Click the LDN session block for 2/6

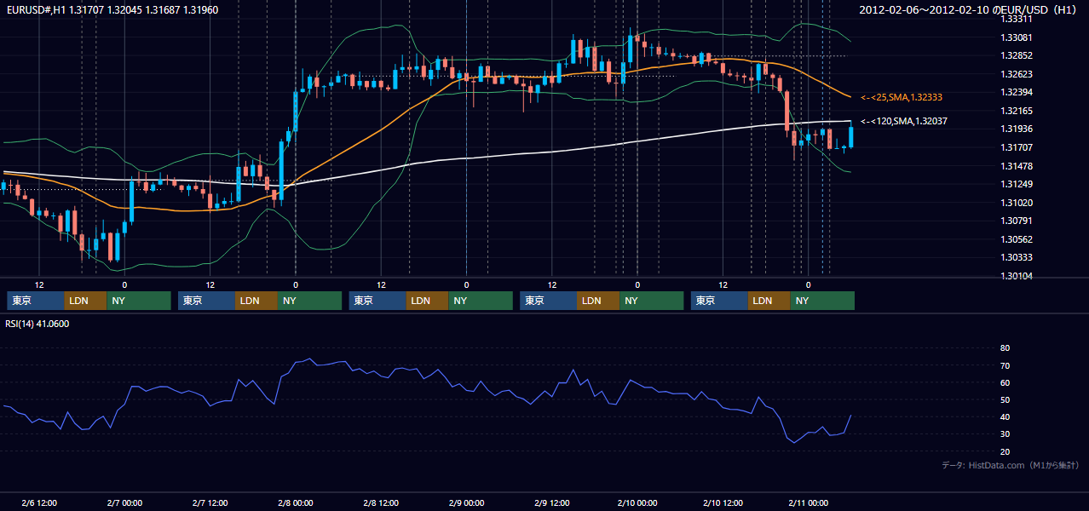click(85, 301)
